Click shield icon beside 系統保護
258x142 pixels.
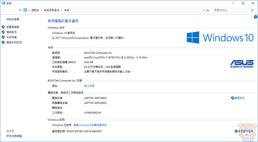tap(3, 37)
